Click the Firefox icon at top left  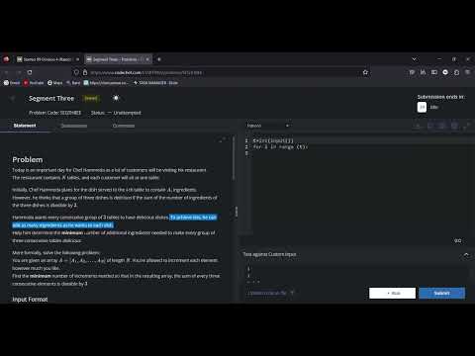pos(6,59)
